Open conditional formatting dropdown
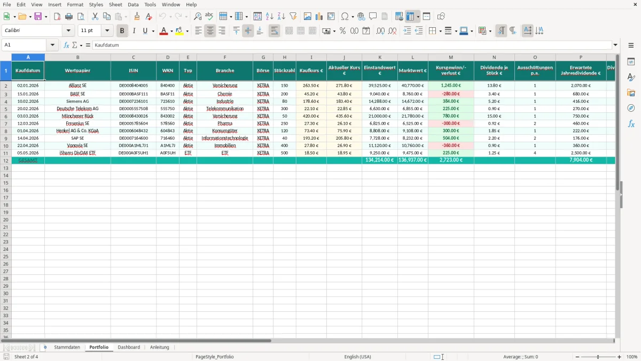 (x=490, y=31)
